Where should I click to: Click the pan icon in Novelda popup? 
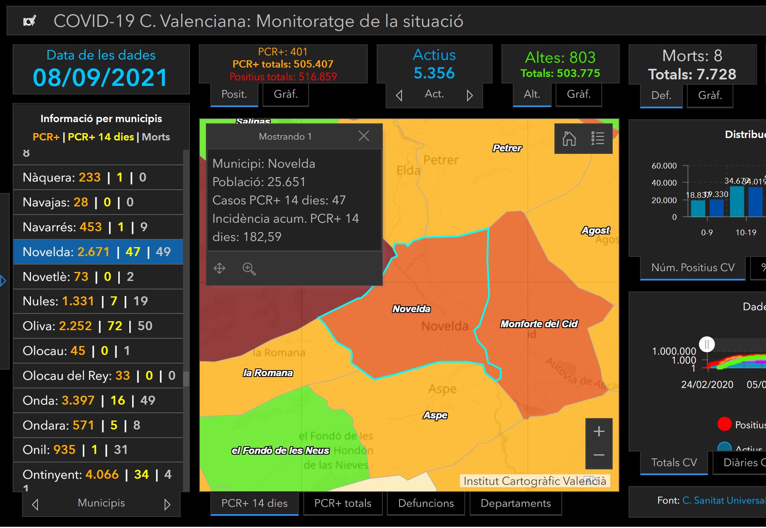(219, 269)
